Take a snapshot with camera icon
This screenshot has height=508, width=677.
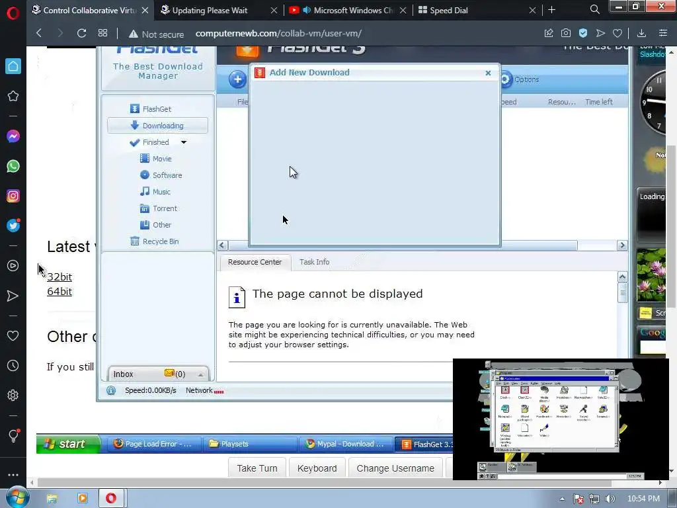566,33
